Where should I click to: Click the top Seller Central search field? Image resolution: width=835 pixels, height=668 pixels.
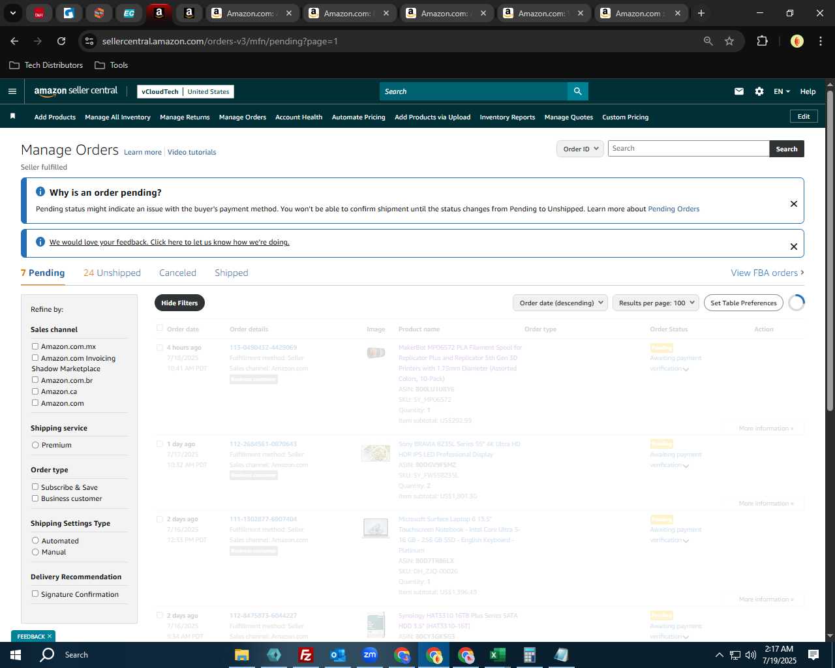474,91
